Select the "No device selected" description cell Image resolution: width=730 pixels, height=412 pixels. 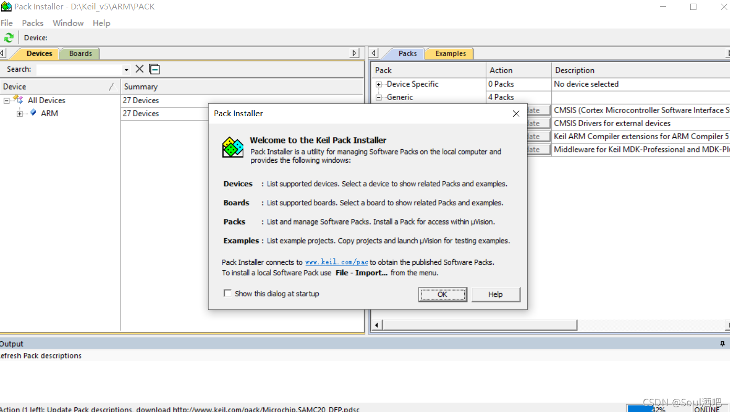coord(641,84)
